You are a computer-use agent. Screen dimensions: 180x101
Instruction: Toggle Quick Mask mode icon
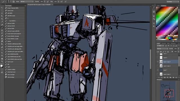[x=2, y=70]
